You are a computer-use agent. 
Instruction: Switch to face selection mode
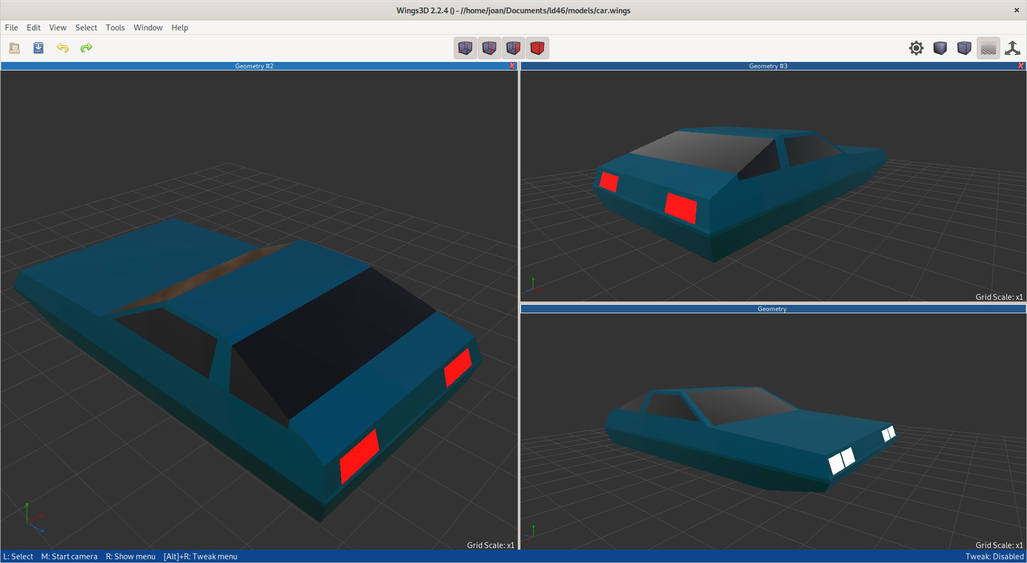pyautogui.click(x=513, y=48)
